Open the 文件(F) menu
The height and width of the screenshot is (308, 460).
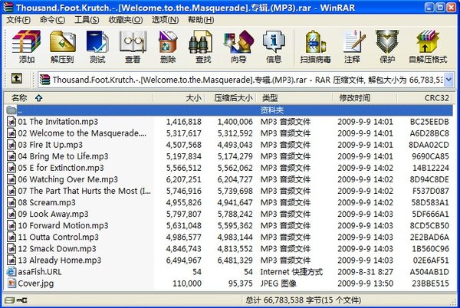tap(18, 20)
